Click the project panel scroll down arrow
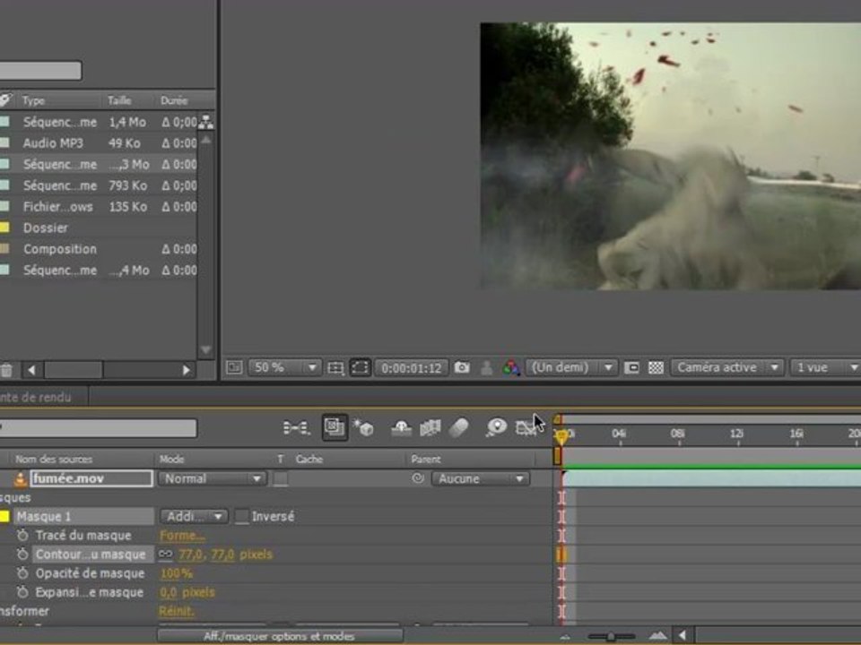Image resolution: width=861 pixels, height=645 pixels. (x=206, y=350)
